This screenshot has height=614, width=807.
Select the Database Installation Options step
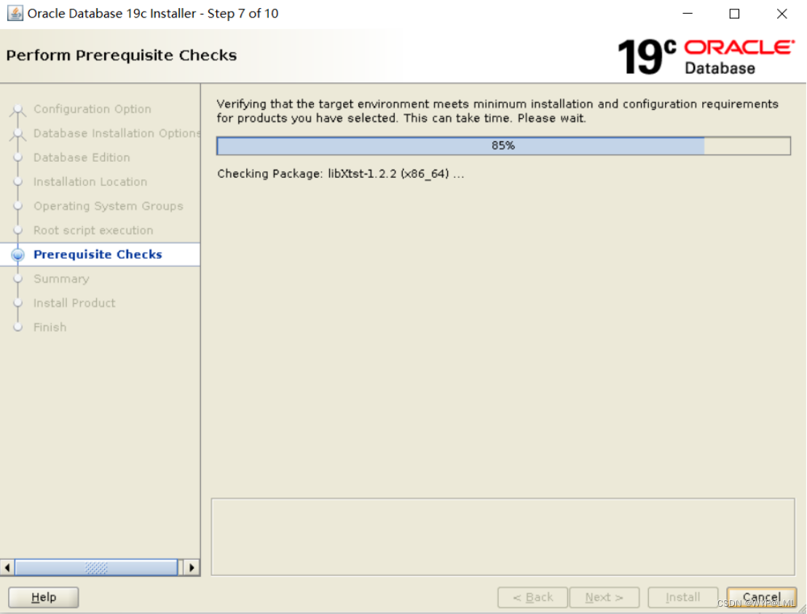coord(117,133)
